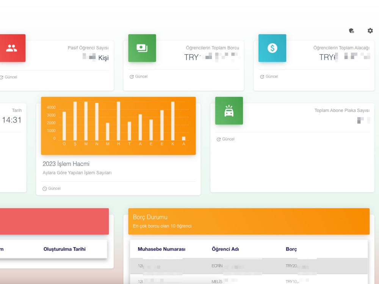
Task: Click the red people group icon
Action: coord(12,48)
